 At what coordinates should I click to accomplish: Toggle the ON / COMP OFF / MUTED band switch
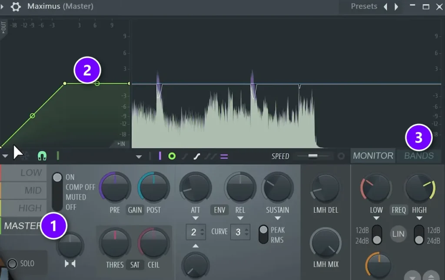57,192
